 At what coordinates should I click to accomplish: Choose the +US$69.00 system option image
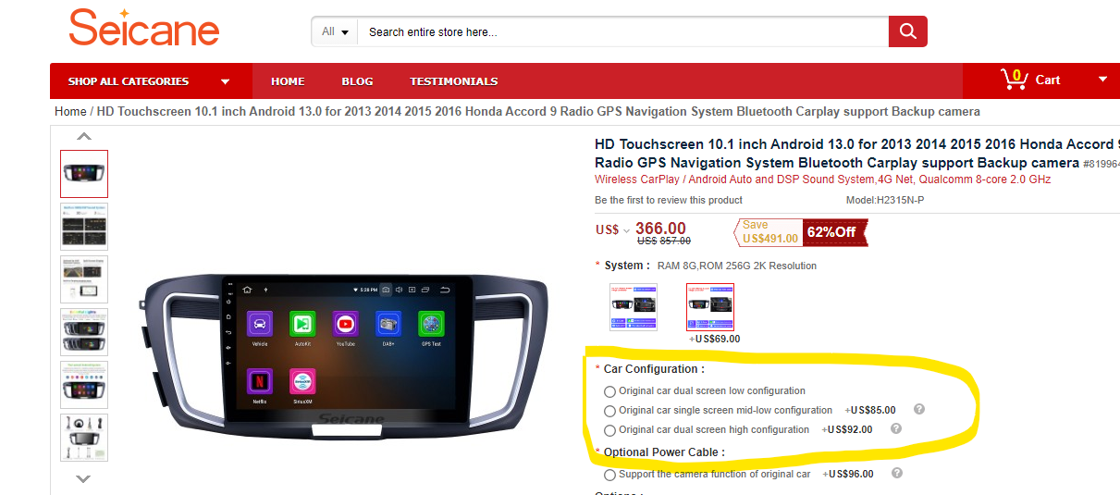[x=710, y=307]
